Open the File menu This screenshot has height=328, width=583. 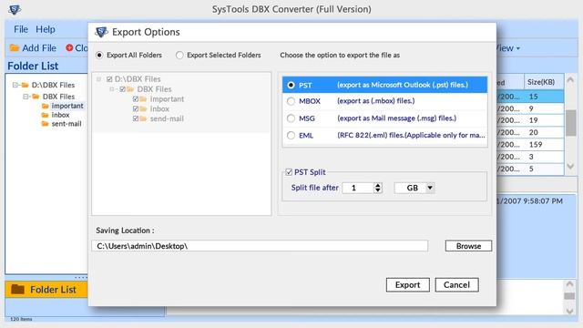(x=21, y=29)
